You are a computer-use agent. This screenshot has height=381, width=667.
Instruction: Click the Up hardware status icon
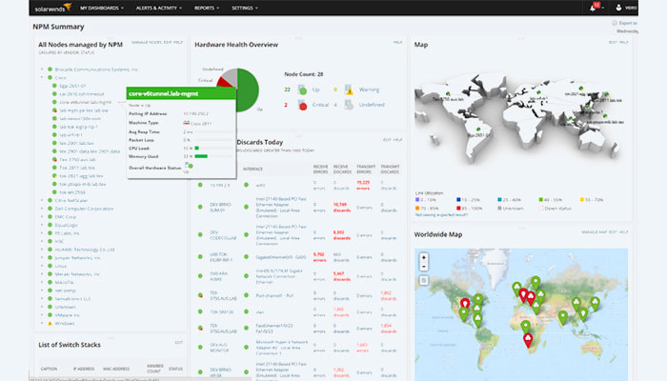(302, 90)
